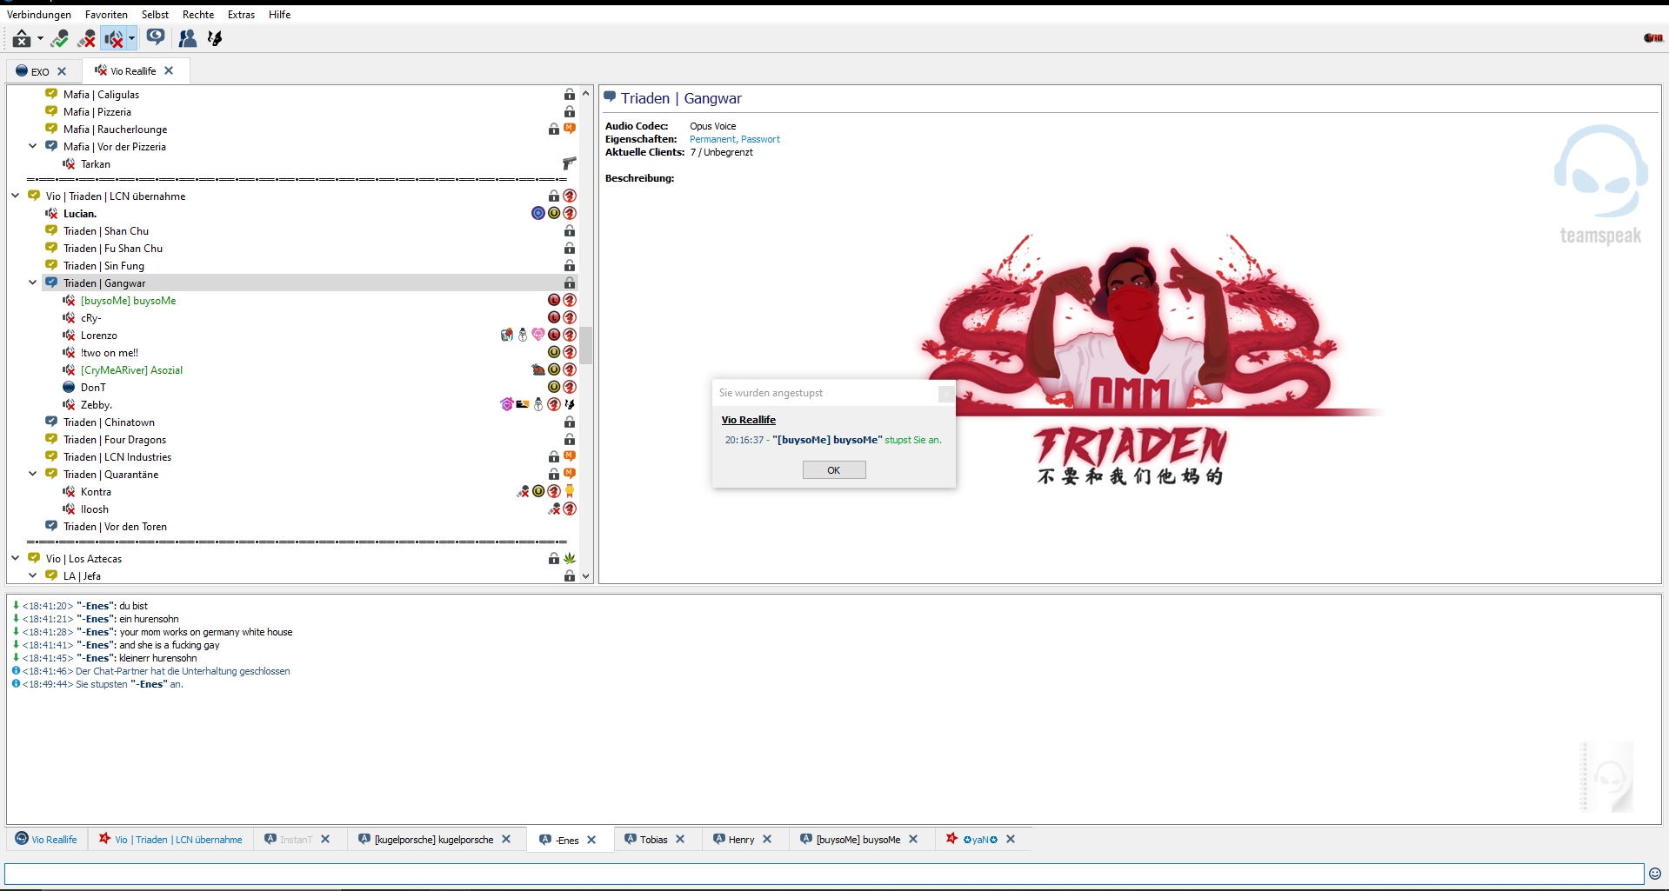Click the lock icon on Triaden | Gangwar row
This screenshot has height=891, width=1669.
click(x=570, y=283)
